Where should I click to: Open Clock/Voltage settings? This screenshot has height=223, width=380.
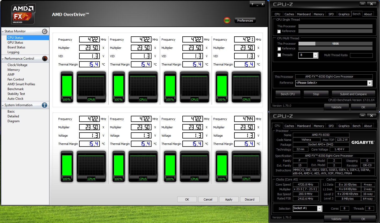pyautogui.click(x=17, y=65)
